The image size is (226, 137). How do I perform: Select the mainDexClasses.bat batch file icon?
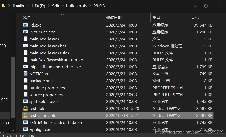[25, 46]
